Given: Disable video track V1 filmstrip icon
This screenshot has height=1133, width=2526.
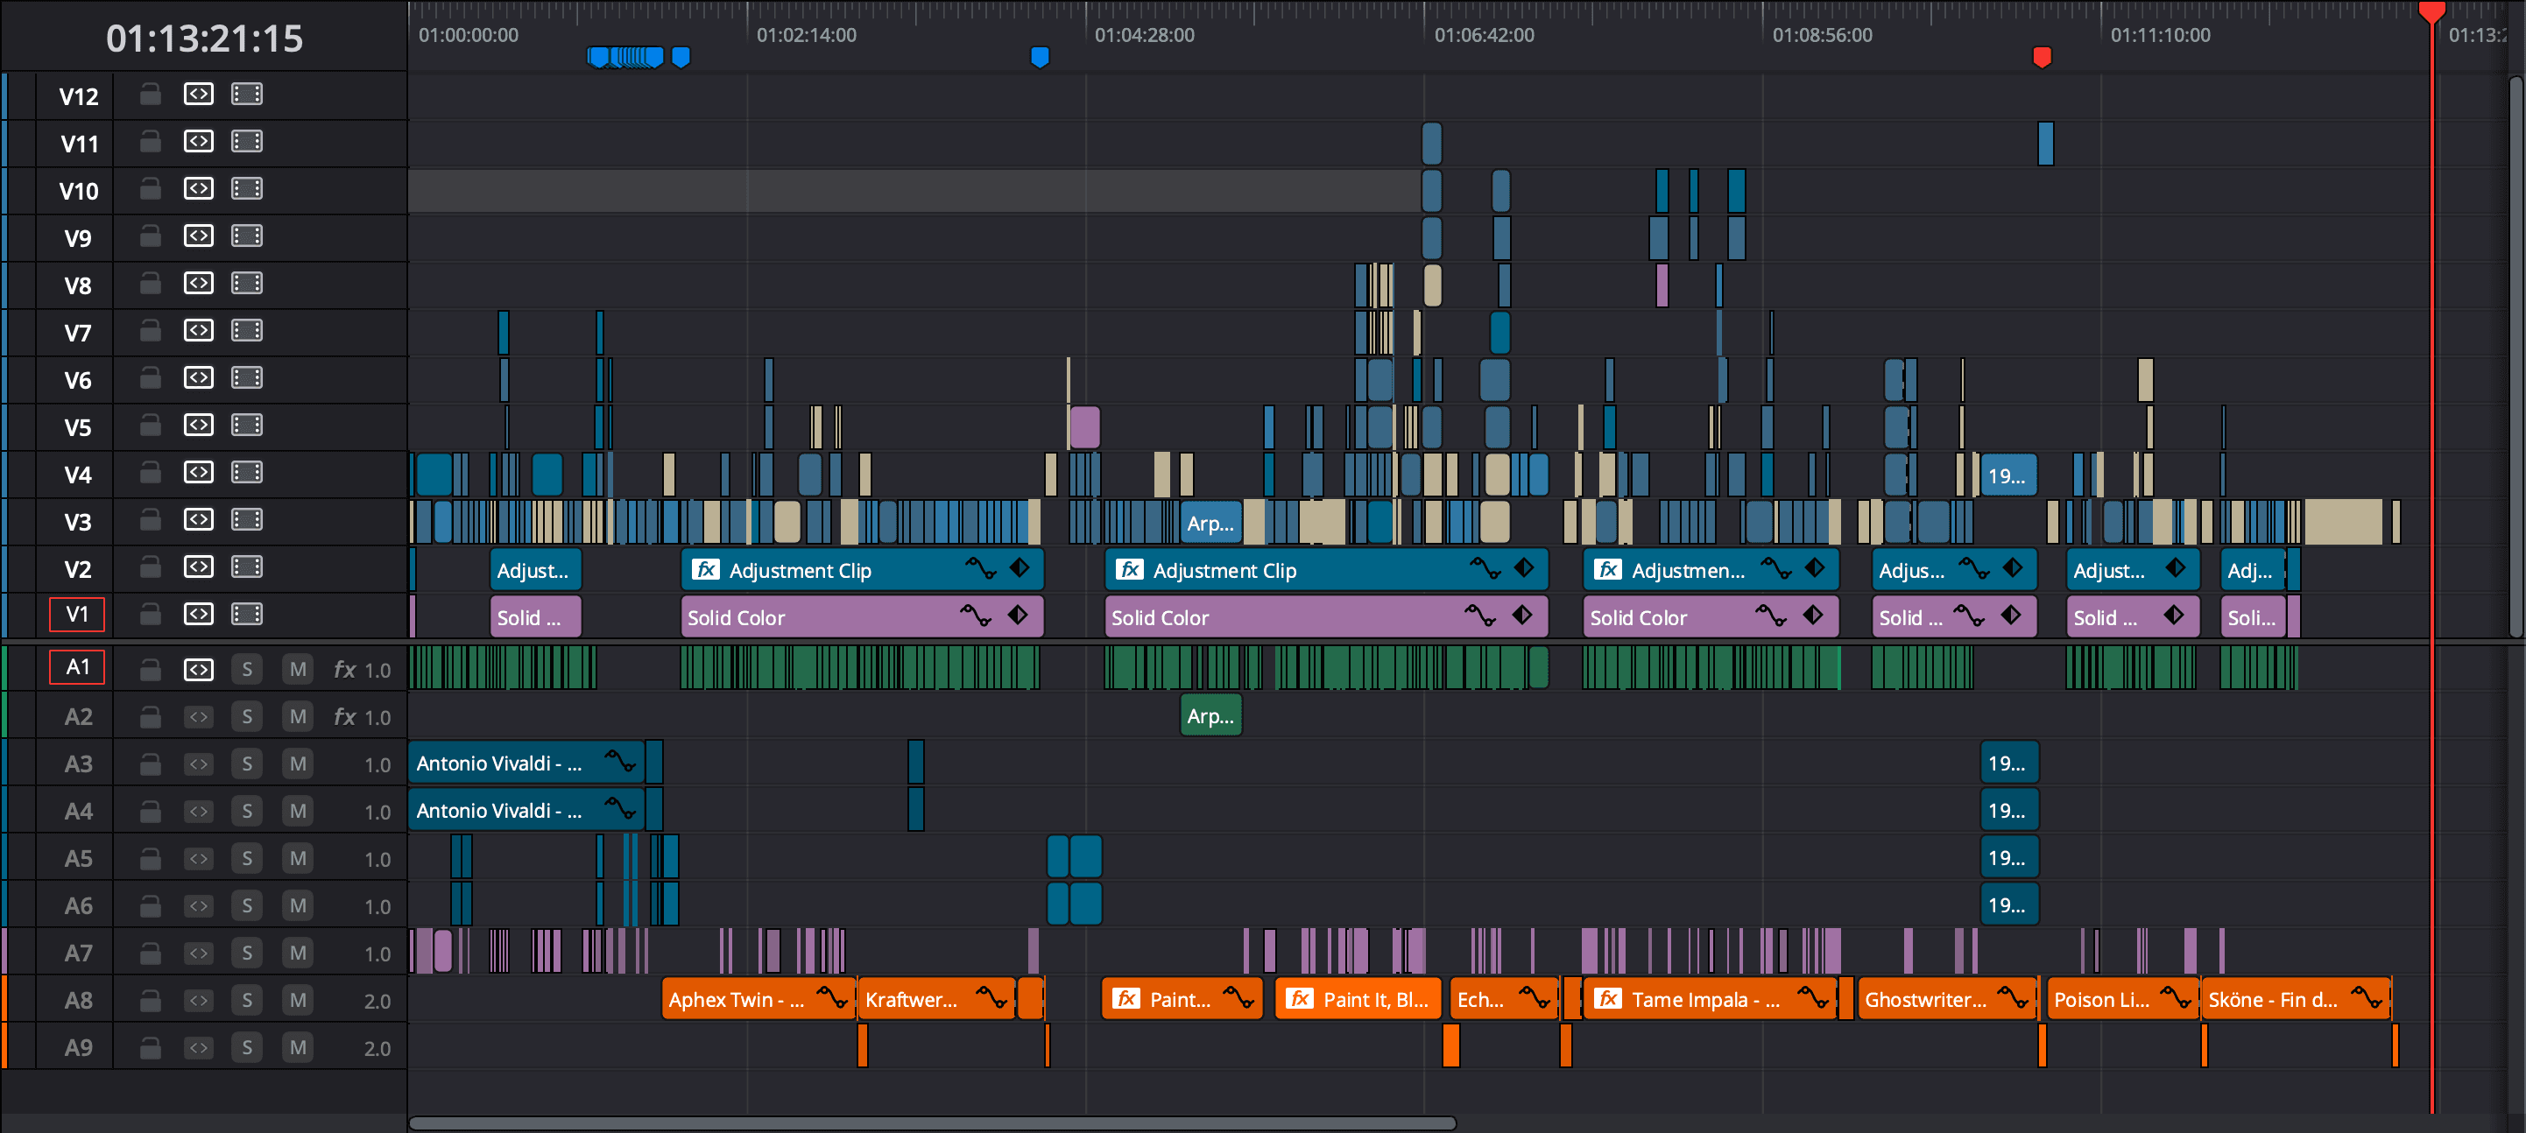Looking at the screenshot, I should [246, 614].
